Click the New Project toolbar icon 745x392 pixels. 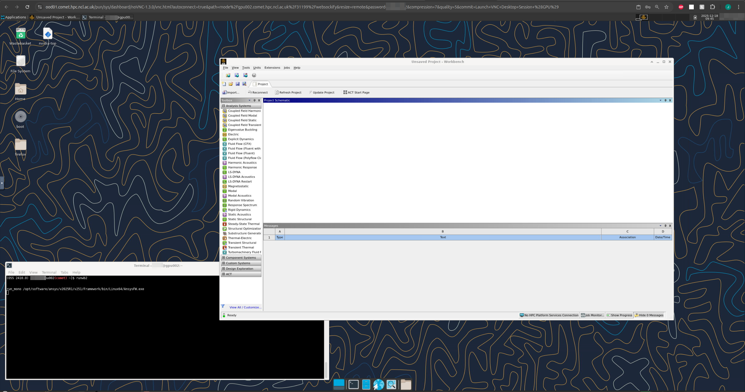click(224, 84)
